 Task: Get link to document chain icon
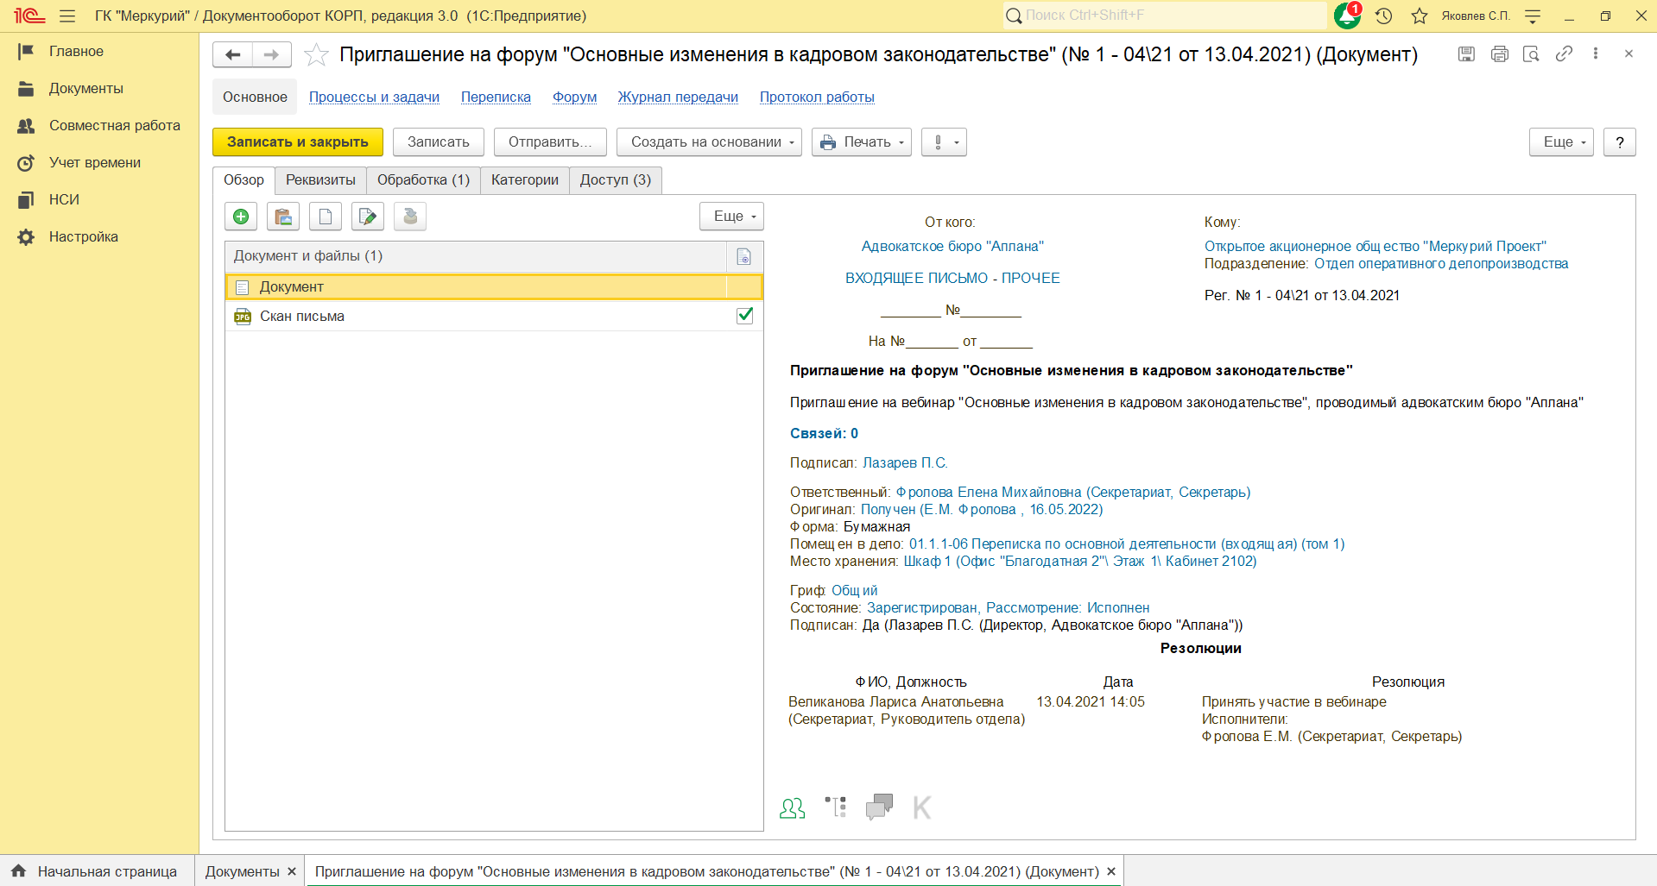(x=1564, y=53)
